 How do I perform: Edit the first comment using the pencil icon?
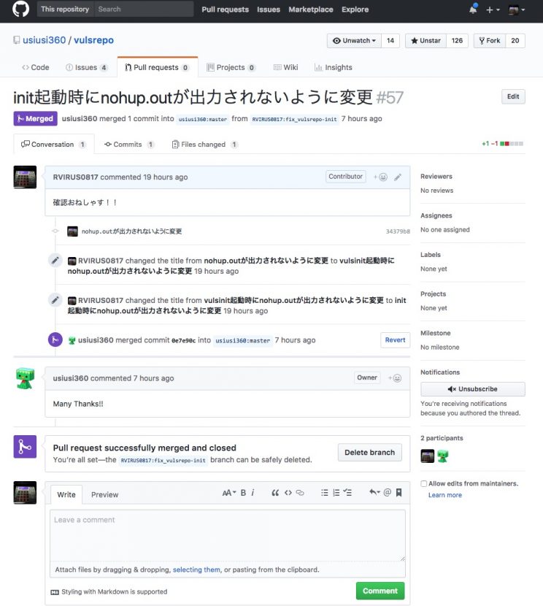tap(398, 177)
